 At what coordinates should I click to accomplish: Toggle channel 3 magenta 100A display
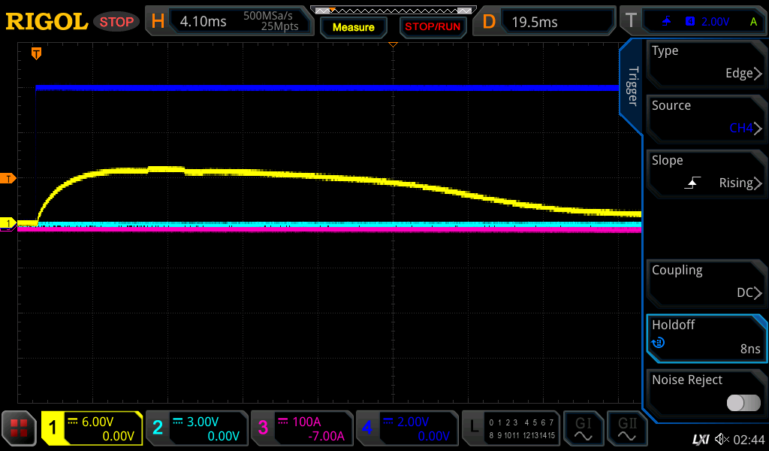pyautogui.click(x=301, y=428)
